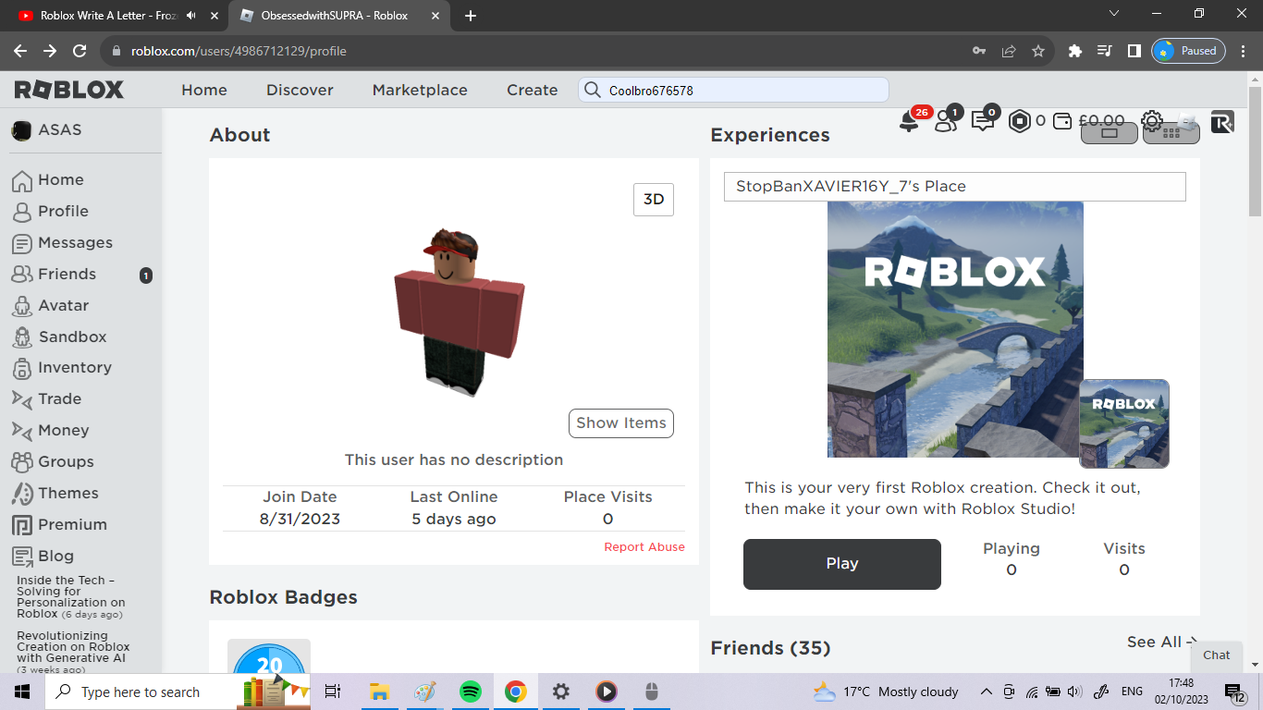Open the weather widget showing 17°C
The height and width of the screenshot is (710, 1263).
pyautogui.click(x=886, y=692)
